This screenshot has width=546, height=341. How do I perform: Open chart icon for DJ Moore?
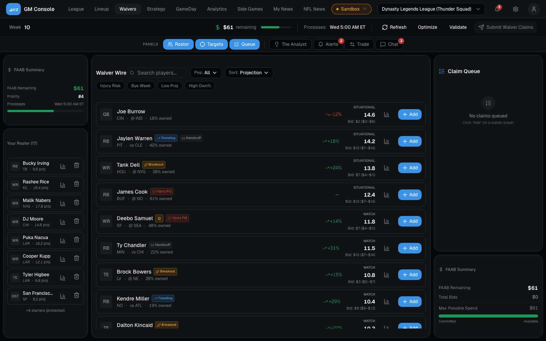[63, 222]
